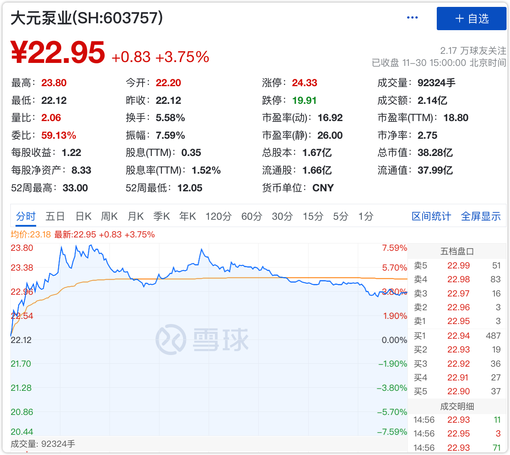Click the 买1 bid price 22.94 row

click(457, 336)
